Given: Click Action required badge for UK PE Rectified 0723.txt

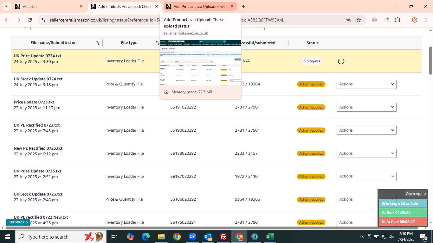Looking at the screenshot, I should 311,130.
